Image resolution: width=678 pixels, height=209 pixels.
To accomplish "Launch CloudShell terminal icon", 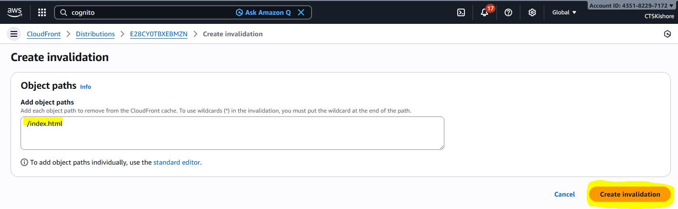I will tap(461, 13).
